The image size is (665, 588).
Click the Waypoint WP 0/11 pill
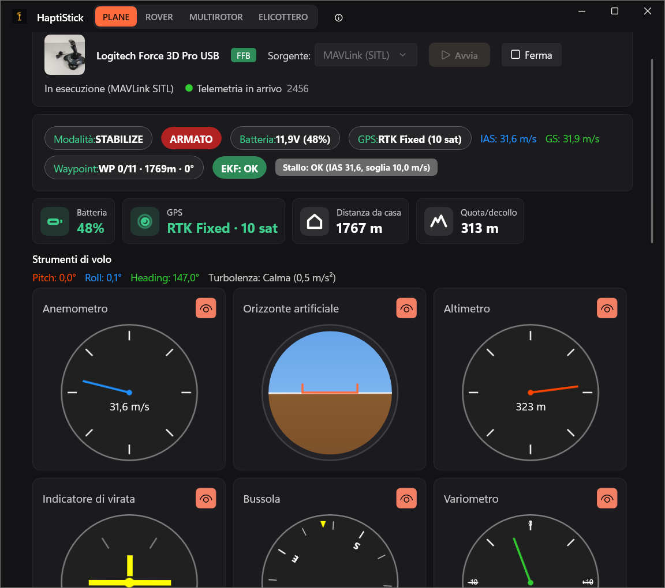pyautogui.click(x=124, y=168)
